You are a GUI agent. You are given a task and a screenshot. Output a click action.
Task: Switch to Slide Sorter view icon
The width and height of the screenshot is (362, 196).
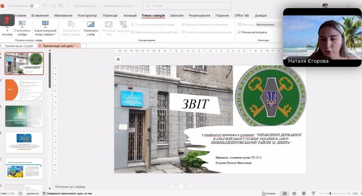(x=294, y=193)
